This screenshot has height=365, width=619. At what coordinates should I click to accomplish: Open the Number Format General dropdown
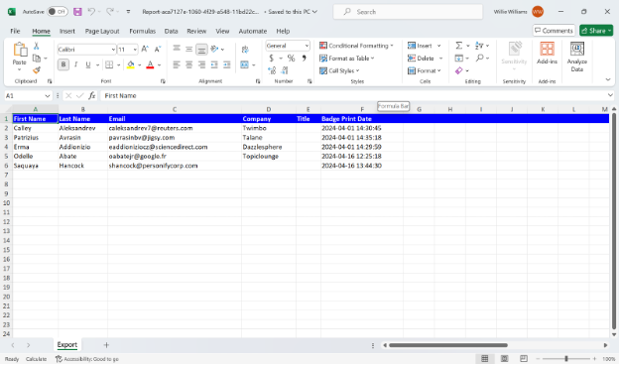coord(288,46)
